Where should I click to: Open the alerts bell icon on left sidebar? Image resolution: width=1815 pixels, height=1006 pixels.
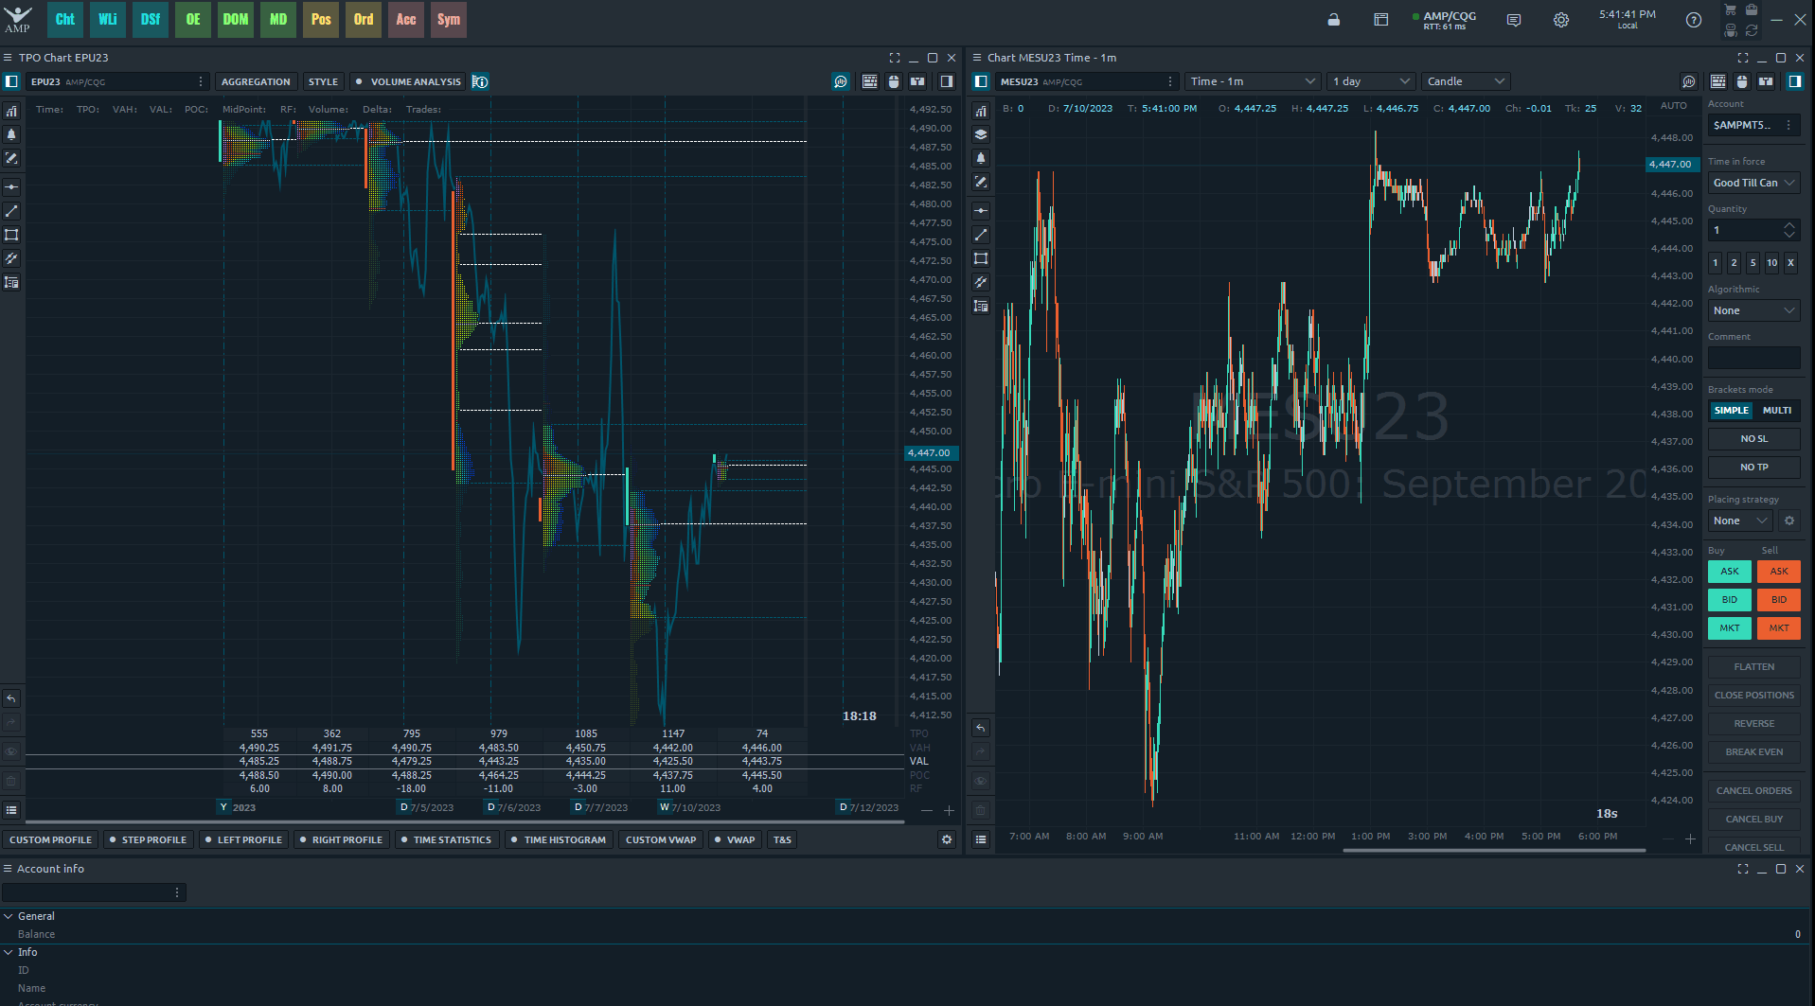pos(10,134)
